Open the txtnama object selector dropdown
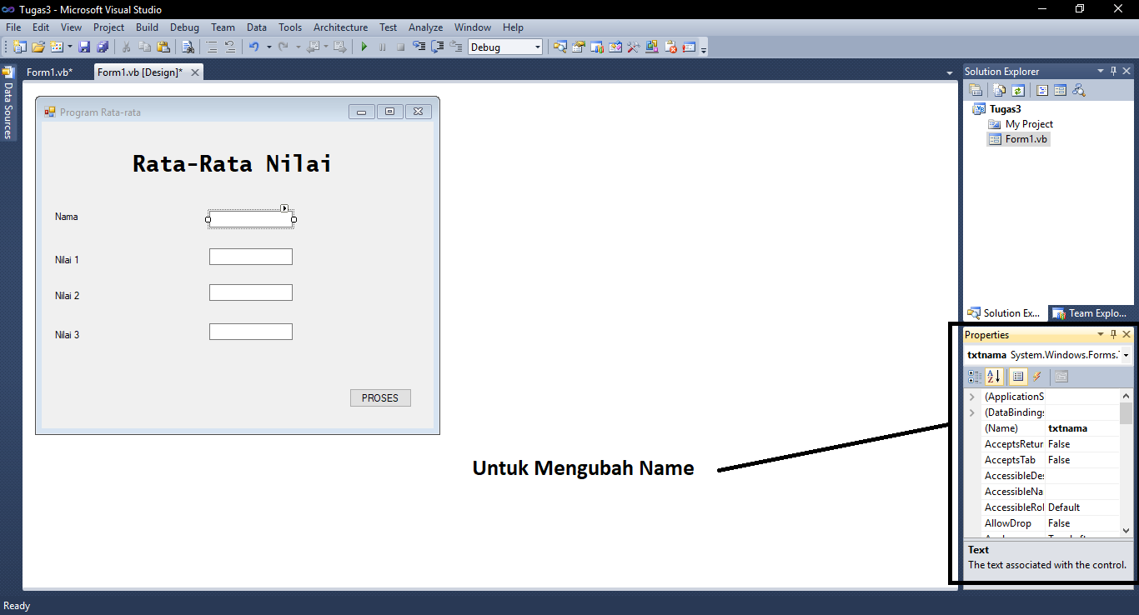 pyautogui.click(x=1127, y=354)
